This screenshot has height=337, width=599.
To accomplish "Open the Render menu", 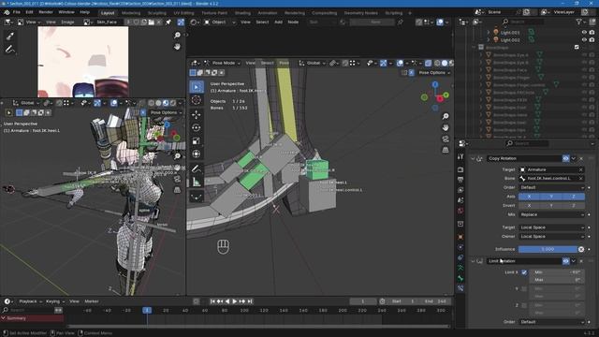I will coord(46,12).
